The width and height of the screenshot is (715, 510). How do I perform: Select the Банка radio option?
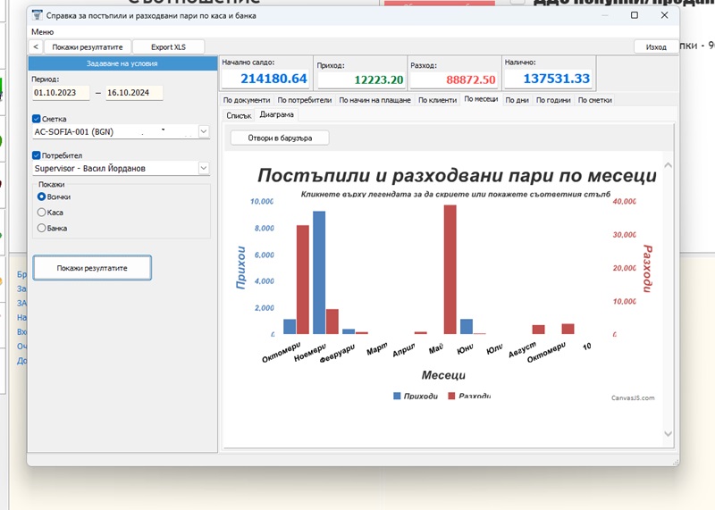click(41, 228)
